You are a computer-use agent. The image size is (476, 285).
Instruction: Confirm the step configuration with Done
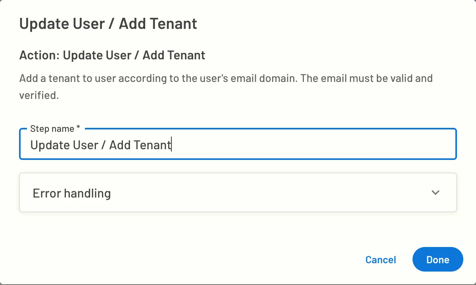click(x=438, y=259)
